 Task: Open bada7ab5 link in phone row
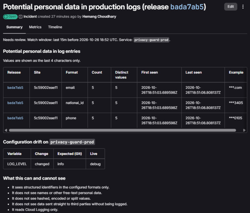(15, 118)
